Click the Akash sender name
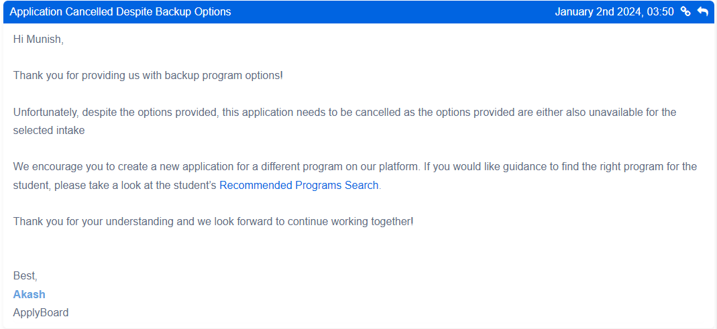The image size is (717, 329). point(30,294)
